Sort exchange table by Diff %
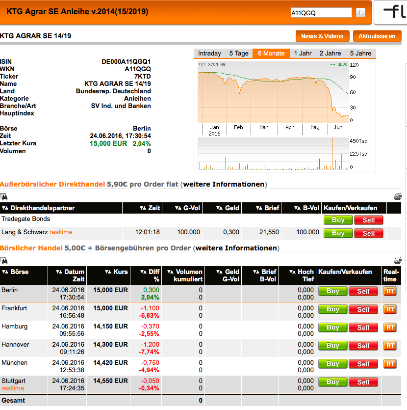The width and height of the screenshot is (407, 410). 143,272
